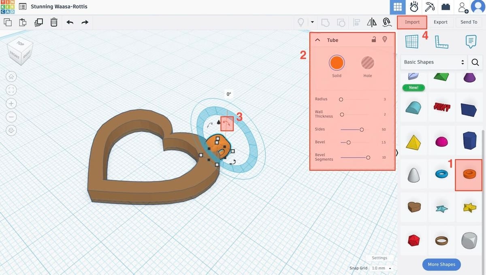Image resolution: width=486 pixels, height=275 pixels.
Task: Invite people with add-user icon
Action: click(462, 7)
